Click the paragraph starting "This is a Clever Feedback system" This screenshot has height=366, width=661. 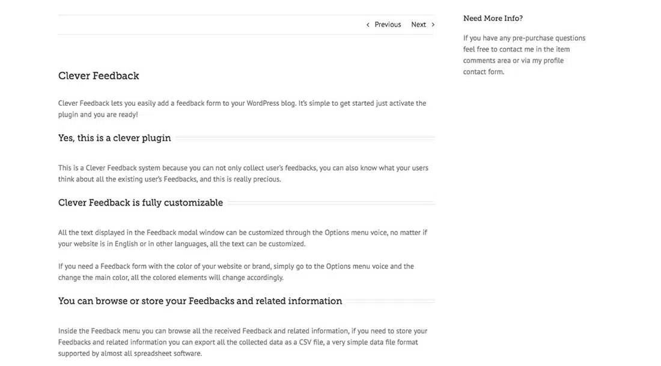coord(243,174)
